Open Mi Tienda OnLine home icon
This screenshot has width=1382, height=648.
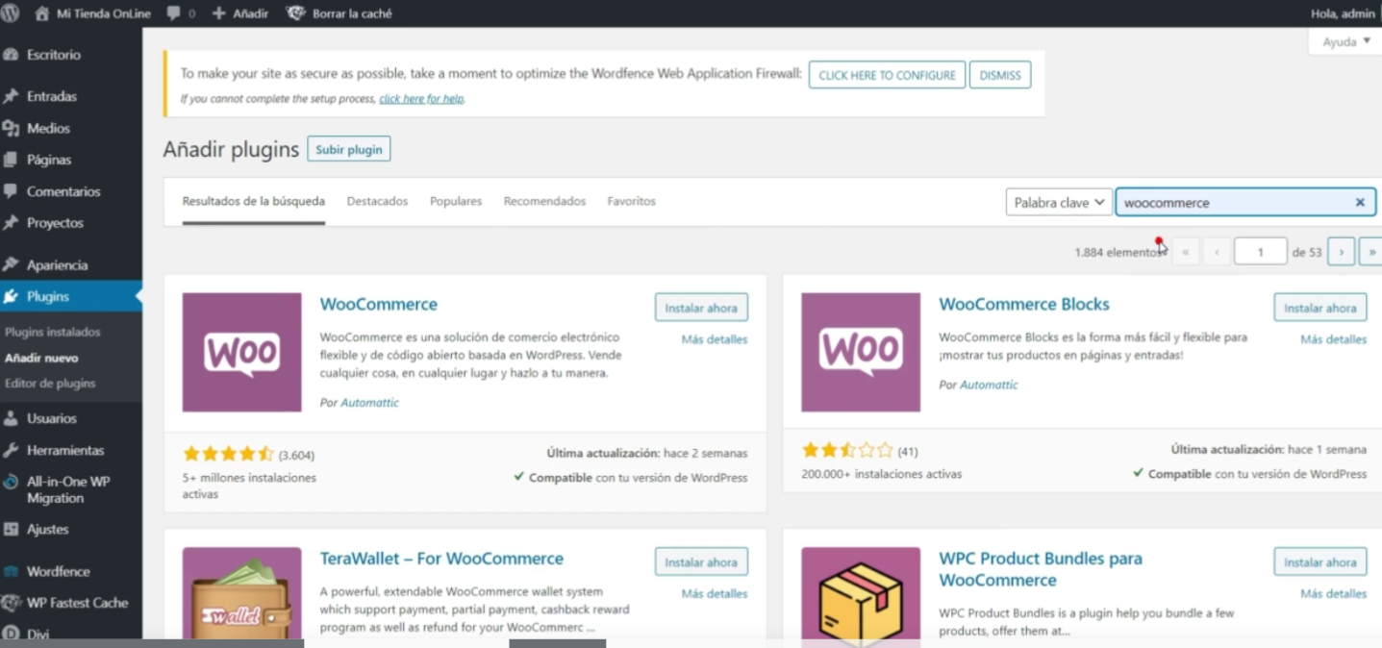pyautogui.click(x=42, y=13)
